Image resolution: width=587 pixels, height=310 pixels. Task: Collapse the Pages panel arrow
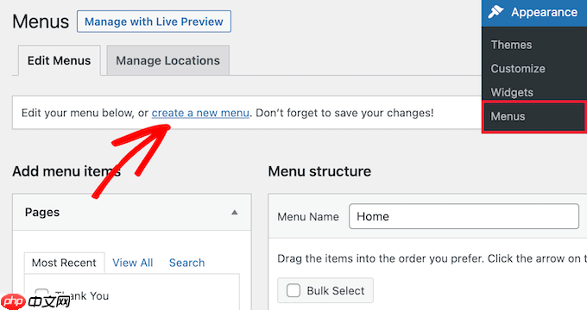tap(234, 213)
